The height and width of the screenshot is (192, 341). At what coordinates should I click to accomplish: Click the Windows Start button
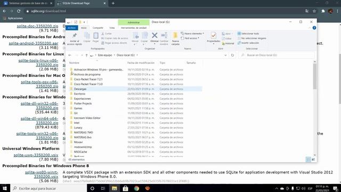tap(5, 188)
